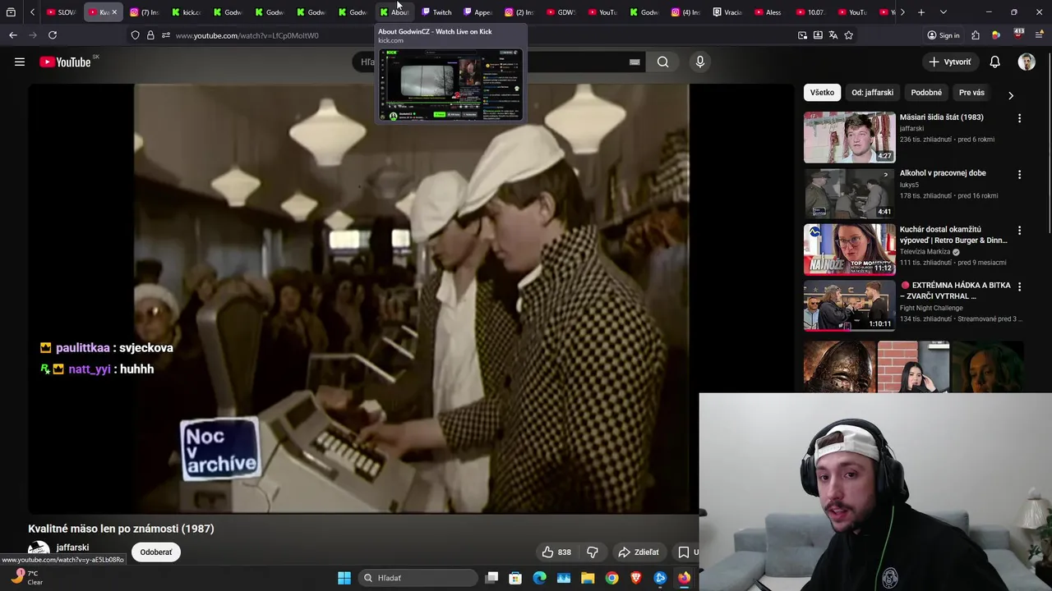Open the on-screen keyboard icon in search box
Screen dimensions: 1052x591
634,62
